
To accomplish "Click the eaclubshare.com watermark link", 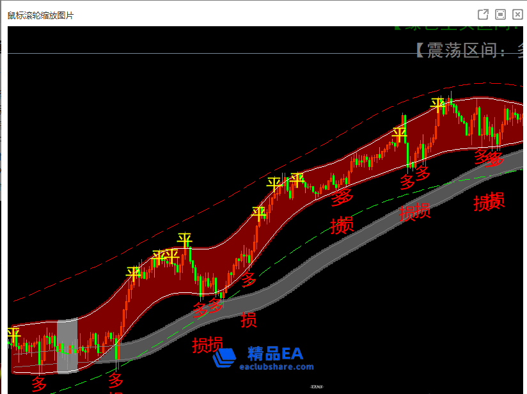I will pyautogui.click(x=276, y=366).
